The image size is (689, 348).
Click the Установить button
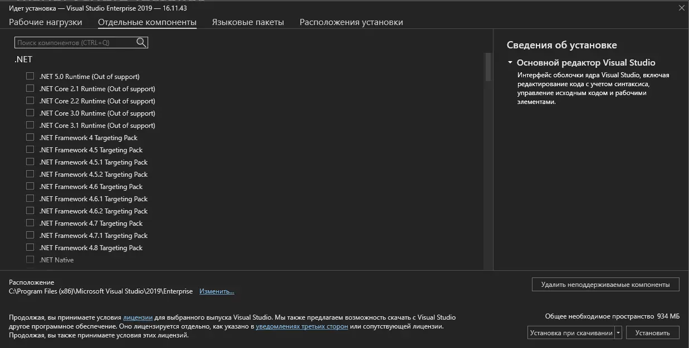click(x=652, y=333)
